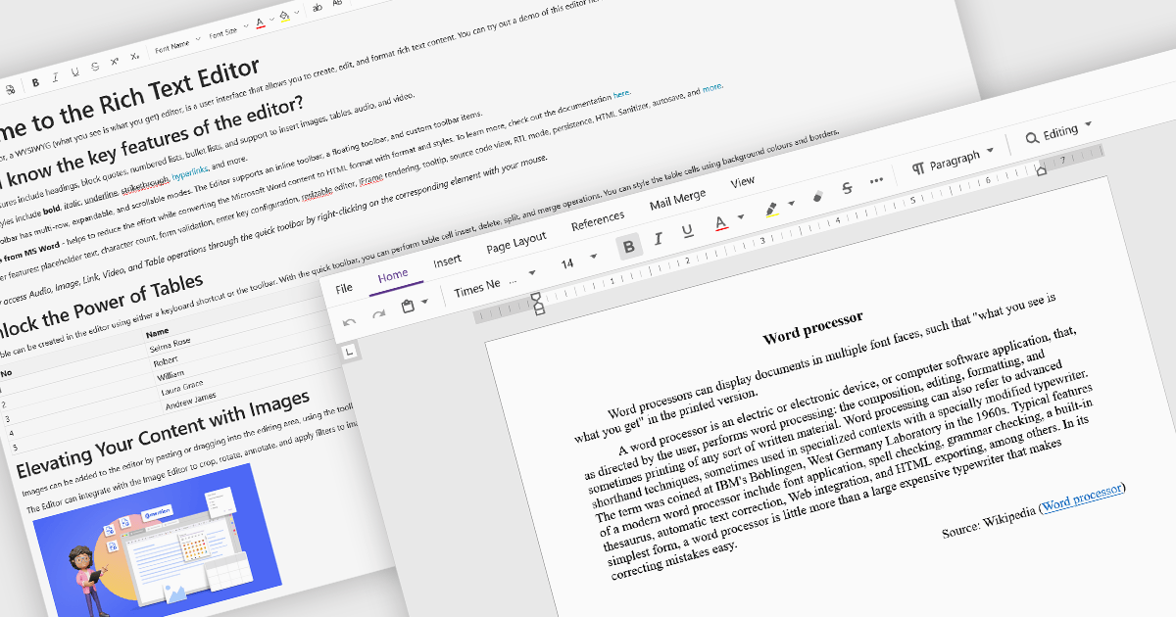Click the redo arrow icon
1176x617 pixels.
(379, 312)
